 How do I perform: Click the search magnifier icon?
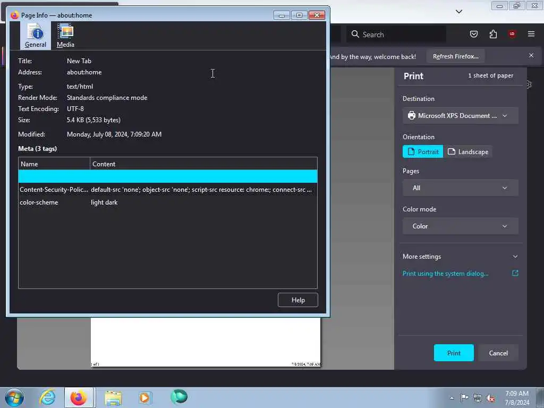[x=355, y=34]
